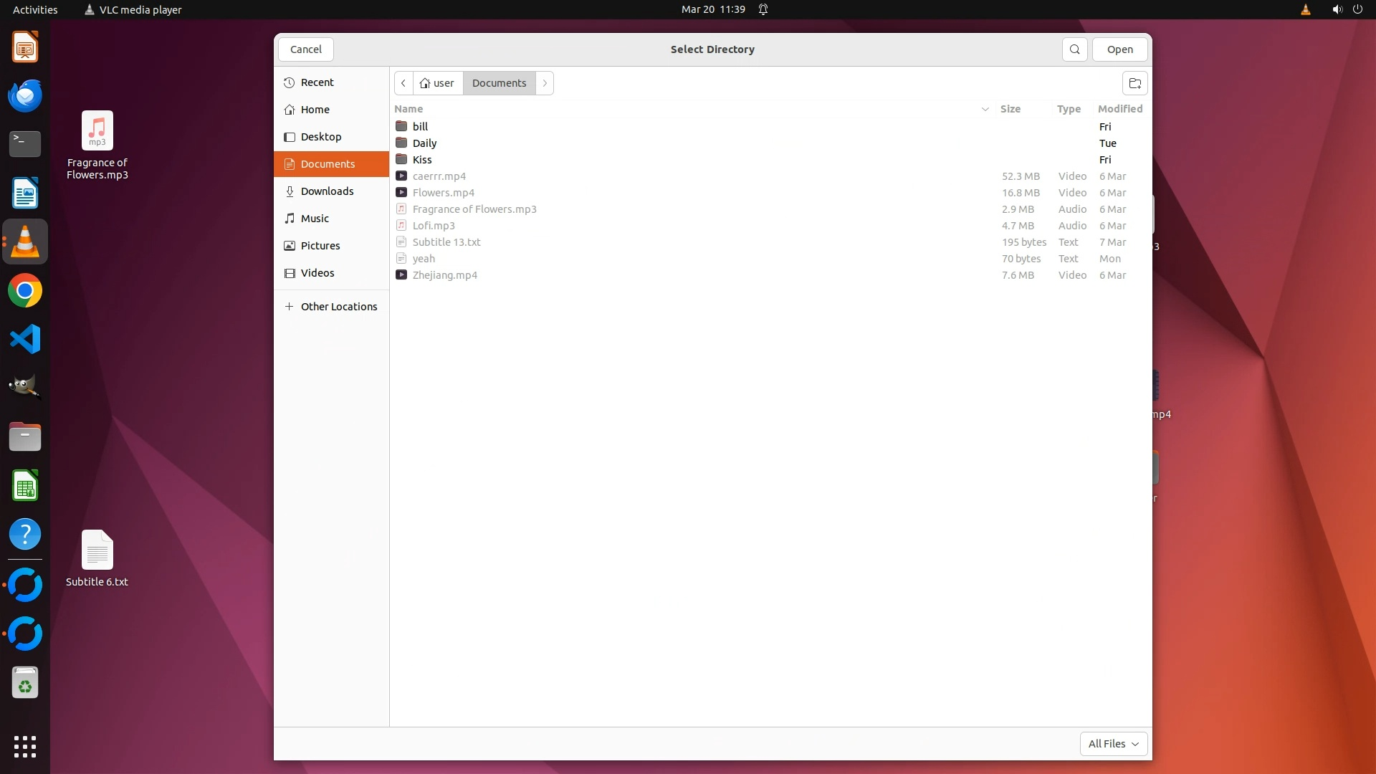Open Google Chrome from the dock
1376x774 pixels.
click(x=25, y=291)
